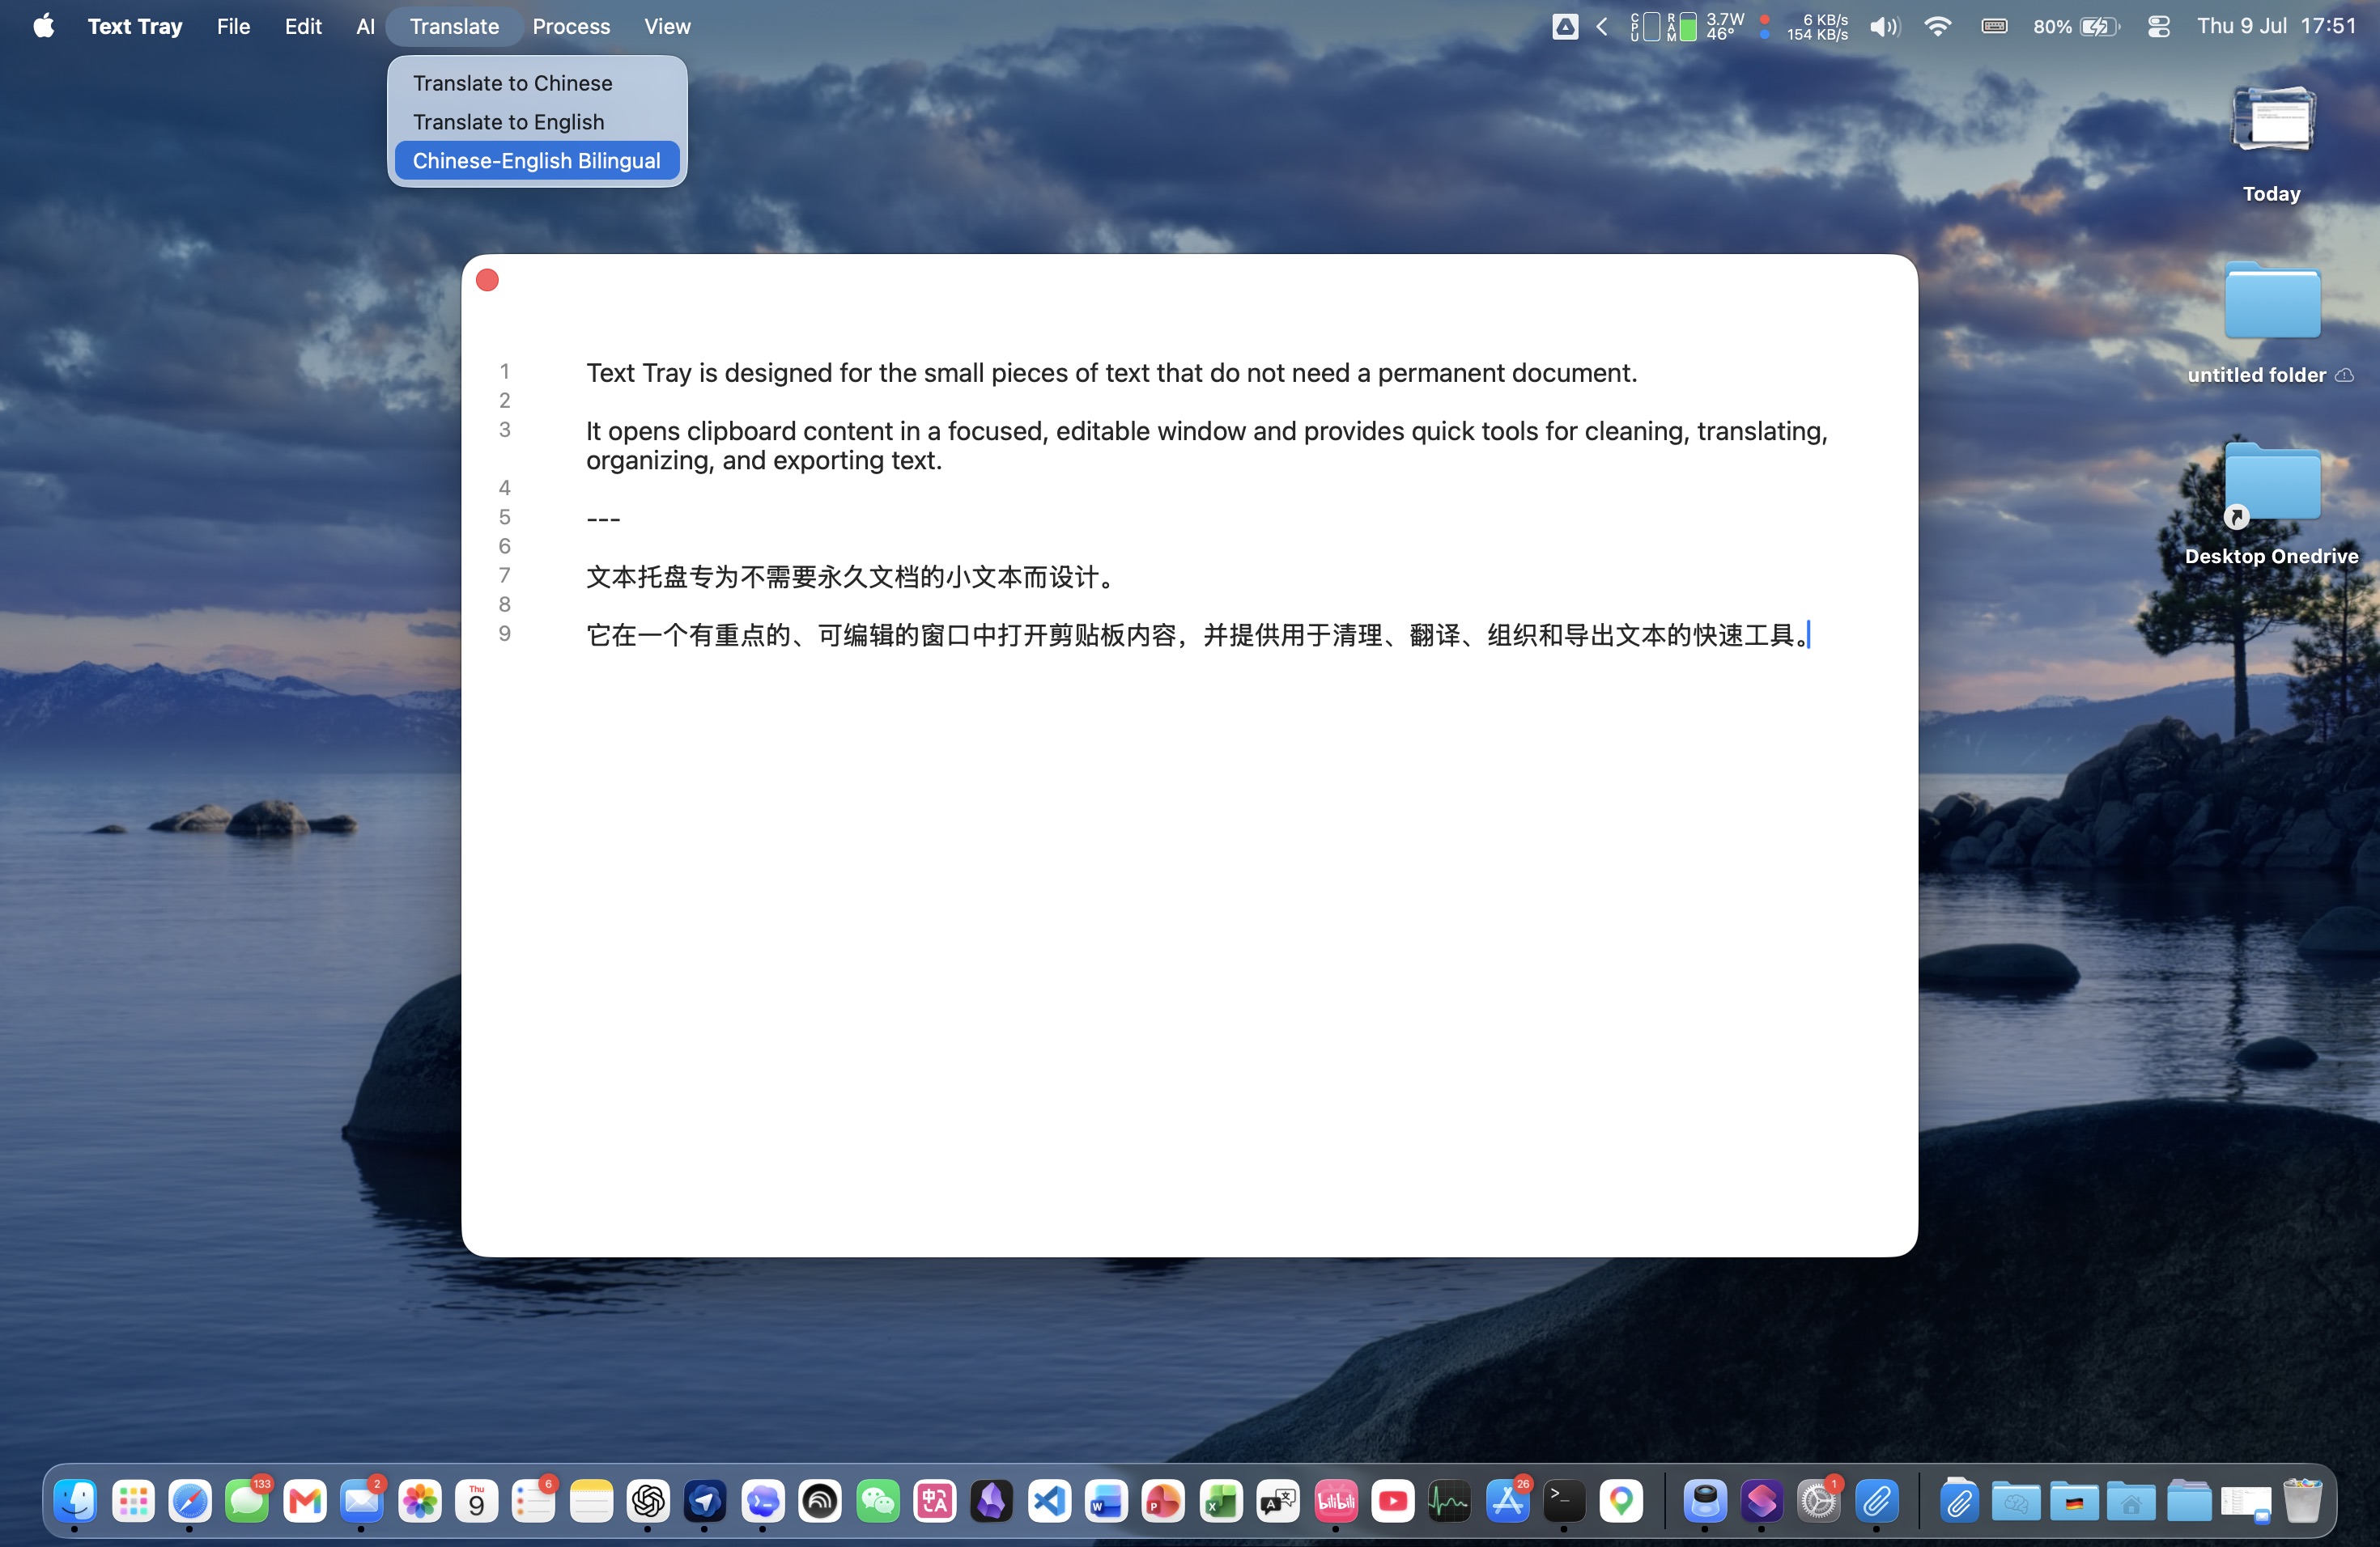Click the keyboard input icon in menu bar
This screenshot has width=2380, height=1547.
pyautogui.click(x=1994, y=27)
